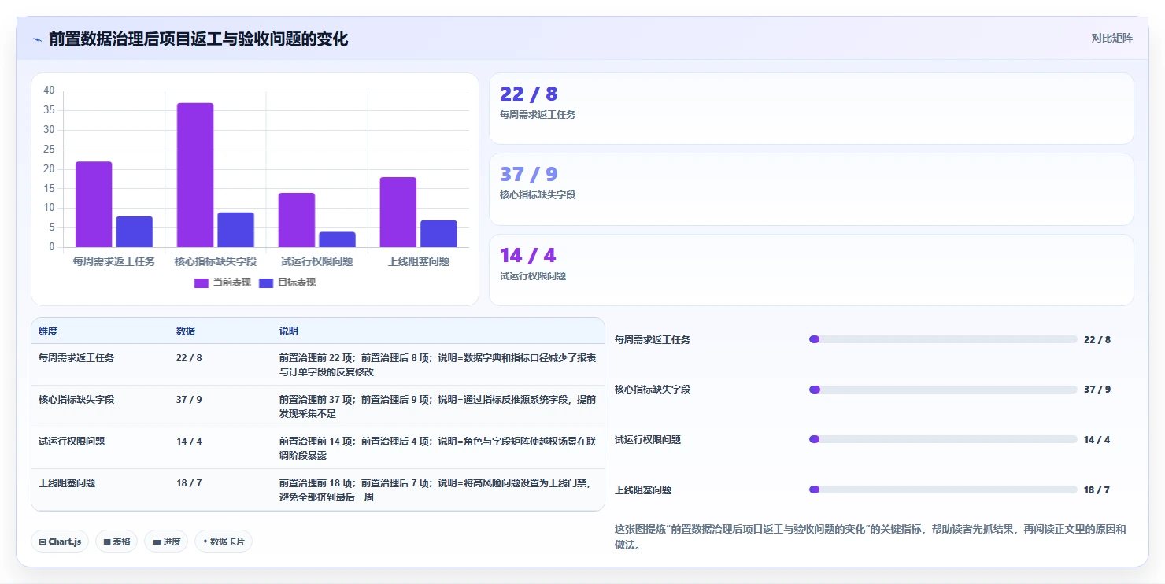
Task: Click the 当前表现 bar for 核心指标缺失字段
Action: [195, 175]
